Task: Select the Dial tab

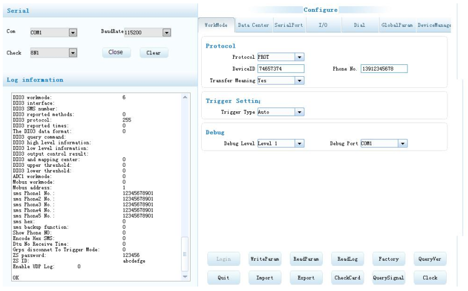Action: (359, 25)
